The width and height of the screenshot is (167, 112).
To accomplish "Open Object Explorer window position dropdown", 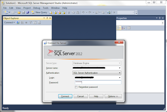I will tap(44, 18).
